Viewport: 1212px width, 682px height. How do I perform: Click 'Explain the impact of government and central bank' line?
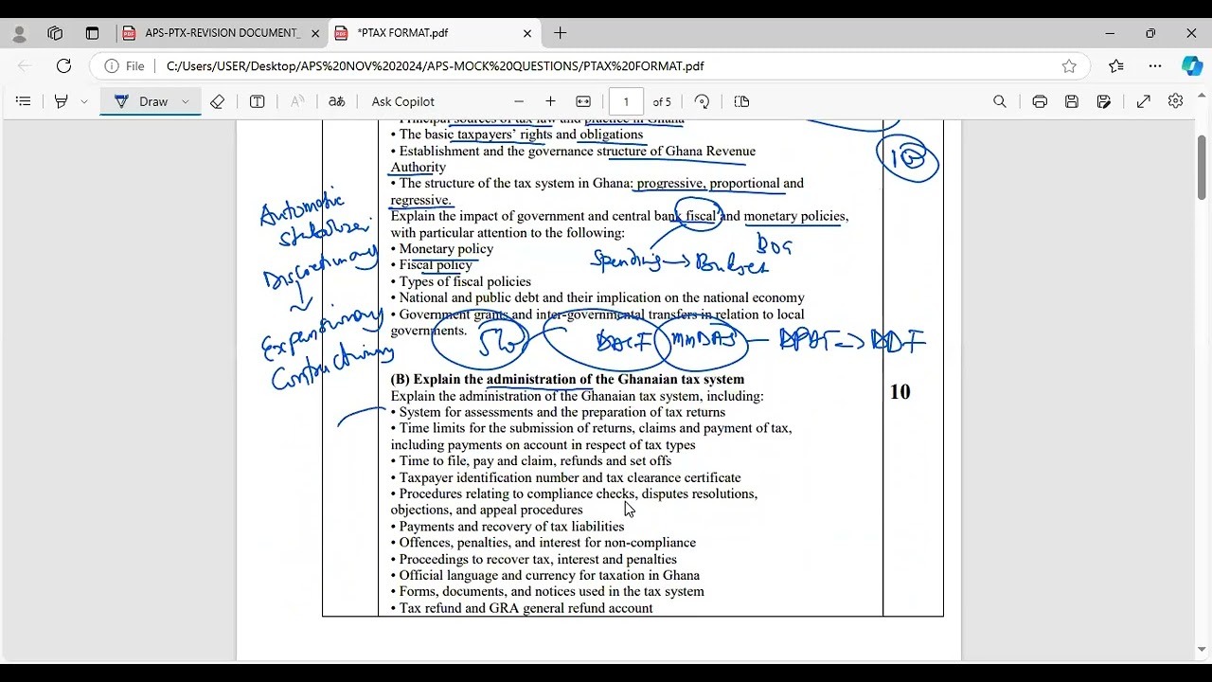point(619,216)
